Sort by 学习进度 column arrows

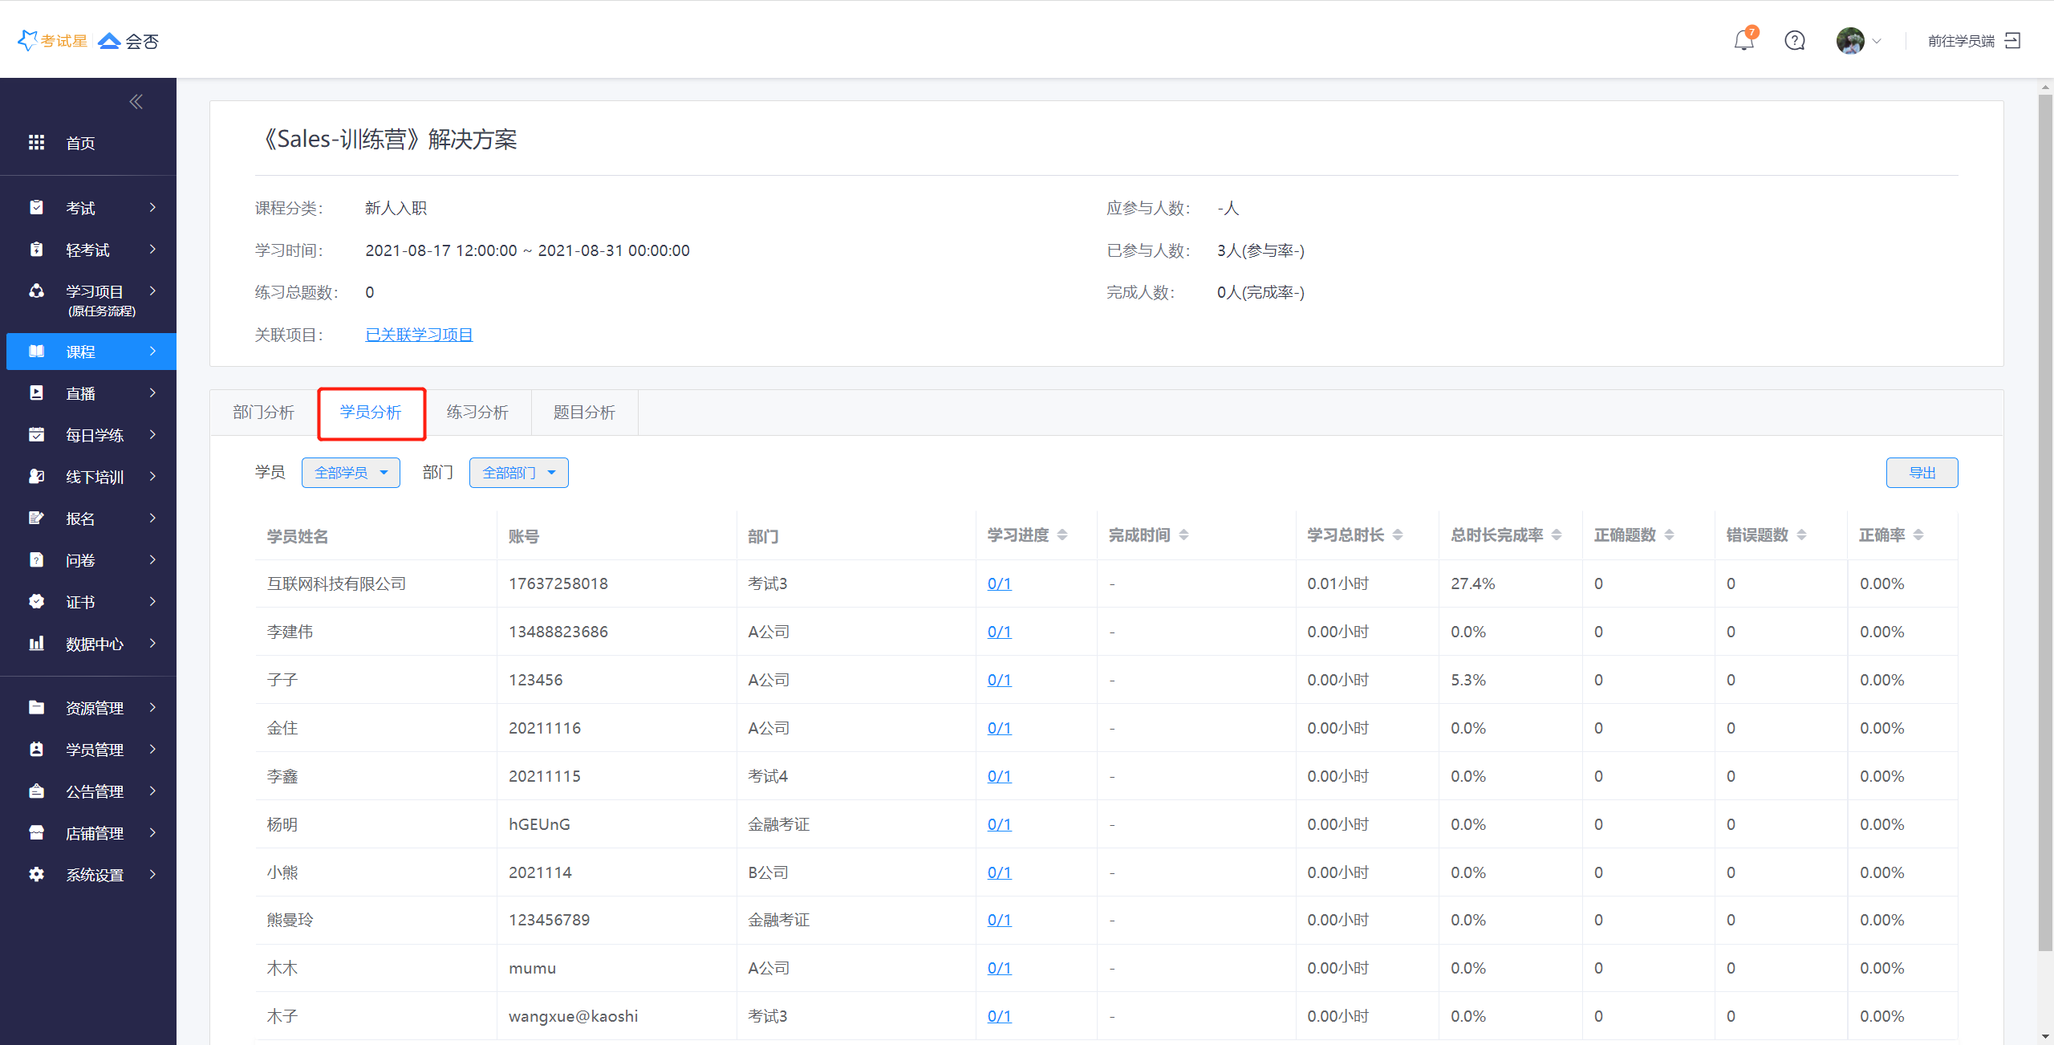coord(1062,535)
